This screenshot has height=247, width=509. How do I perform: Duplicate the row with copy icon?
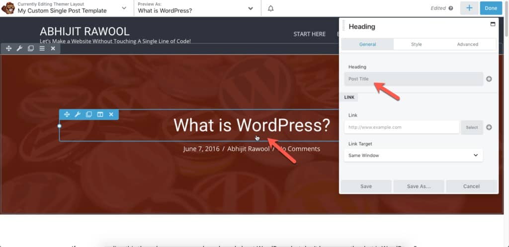pyautogui.click(x=31, y=49)
